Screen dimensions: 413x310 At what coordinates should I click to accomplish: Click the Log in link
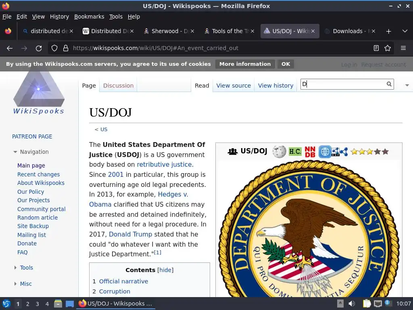pyautogui.click(x=349, y=65)
